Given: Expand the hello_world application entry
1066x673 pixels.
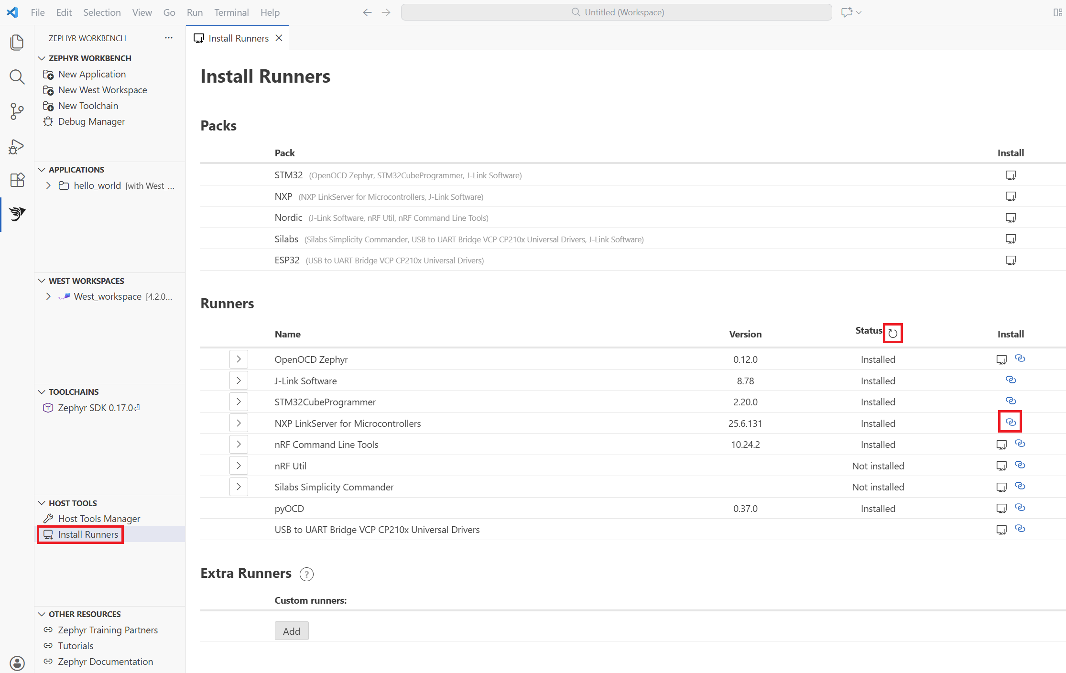Looking at the screenshot, I should [48, 185].
